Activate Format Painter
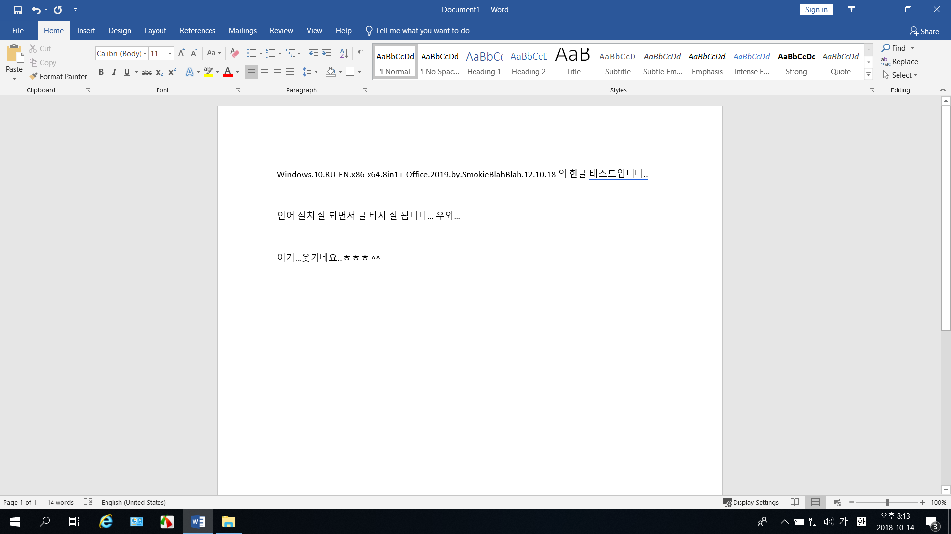This screenshot has width=951, height=534. pyautogui.click(x=58, y=76)
